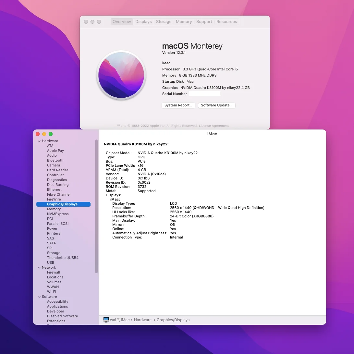This screenshot has width=354, height=354.
Task: Select Apple Pay in the sidebar
Action: click(x=55, y=151)
